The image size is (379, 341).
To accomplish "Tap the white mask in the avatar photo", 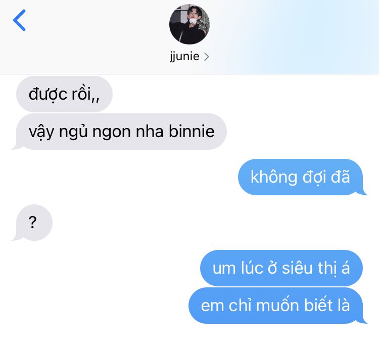I will tap(193, 21).
